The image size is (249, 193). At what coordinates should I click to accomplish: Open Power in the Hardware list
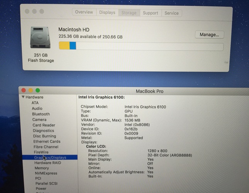coord(41,188)
